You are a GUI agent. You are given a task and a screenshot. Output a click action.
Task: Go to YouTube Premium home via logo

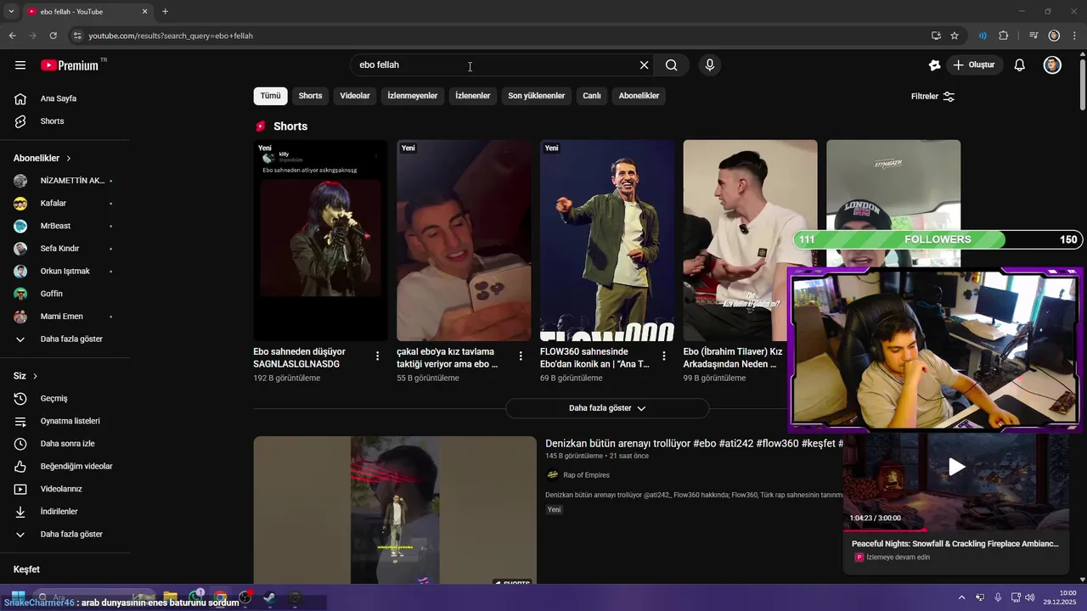click(70, 65)
